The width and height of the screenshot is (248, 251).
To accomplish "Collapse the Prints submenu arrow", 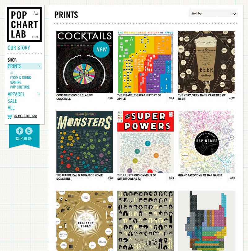I will pos(39,66).
